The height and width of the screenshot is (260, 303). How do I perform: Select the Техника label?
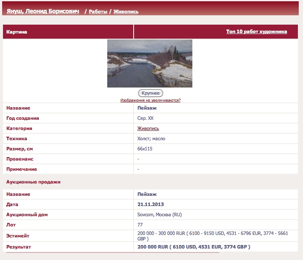point(17,138)
